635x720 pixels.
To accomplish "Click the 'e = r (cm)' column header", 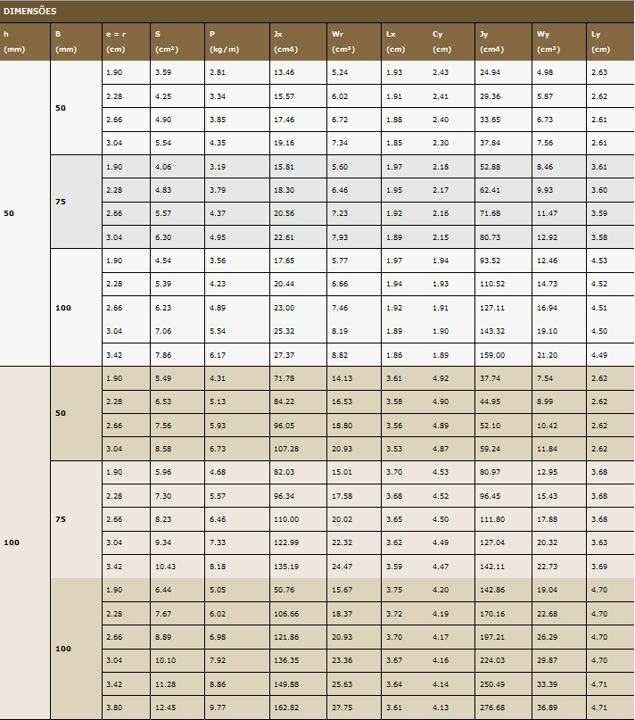I will coord(126,42).
